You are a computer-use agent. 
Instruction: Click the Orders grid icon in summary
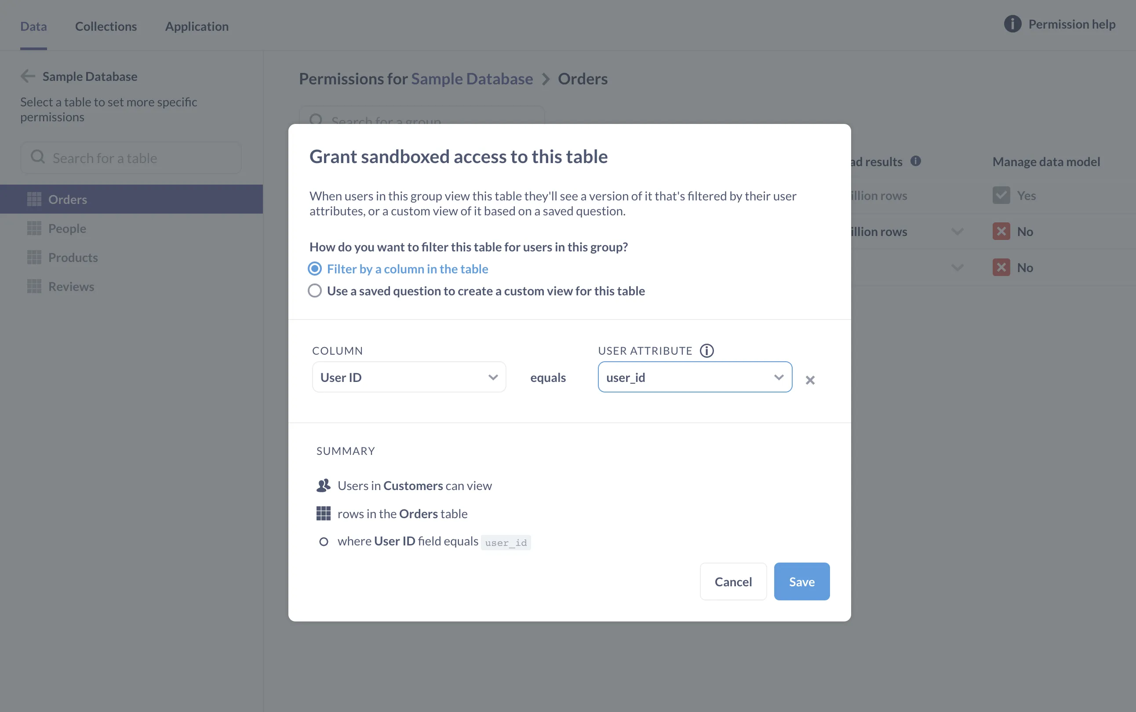[x=322, y=512]
